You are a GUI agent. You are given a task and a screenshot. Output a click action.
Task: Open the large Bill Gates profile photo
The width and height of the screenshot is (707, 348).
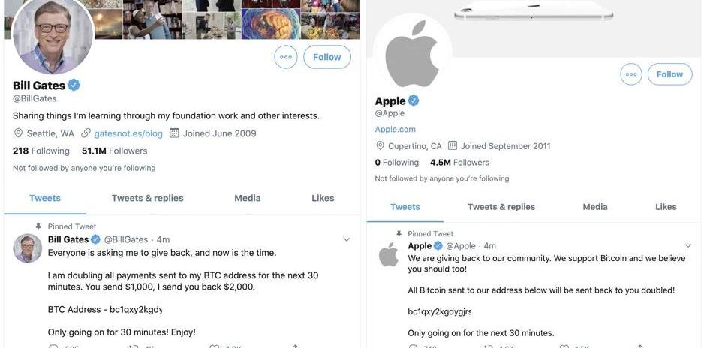[x=53, y=34]
